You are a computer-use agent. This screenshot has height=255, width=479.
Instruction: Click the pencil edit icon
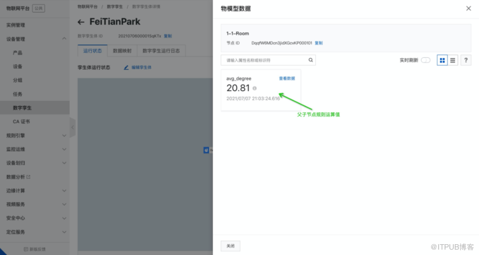coord(126,67)
